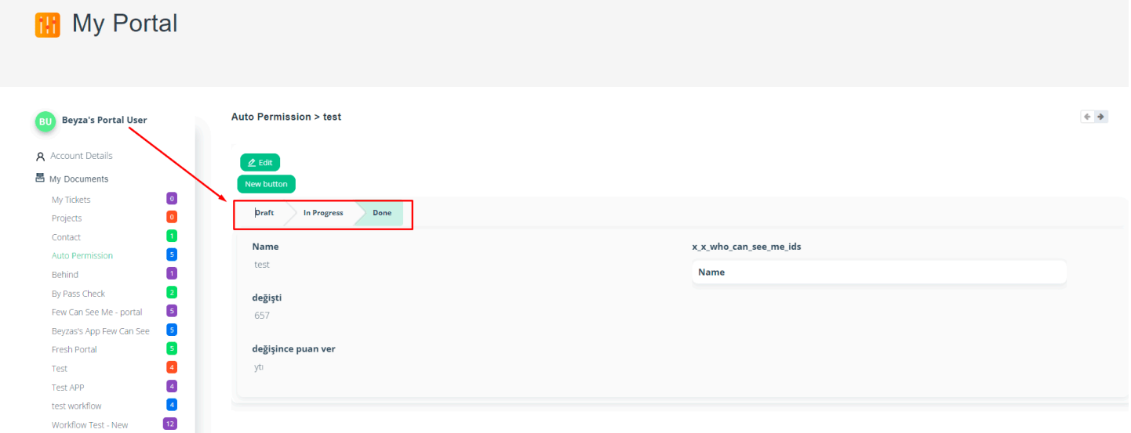Image resolution: width=1131 pixels, height=433 pixels.
Task: Open Fresh Portal in sidebar
Action: click(x=75, y=350)
